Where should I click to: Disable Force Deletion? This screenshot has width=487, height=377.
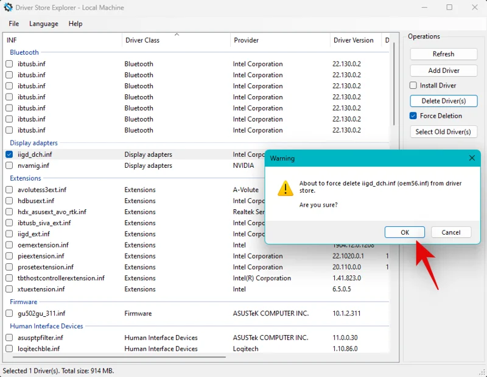413,116
